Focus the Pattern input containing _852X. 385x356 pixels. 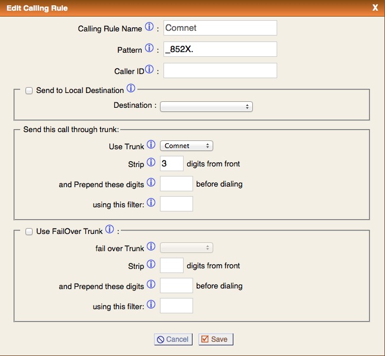[220, 49]
